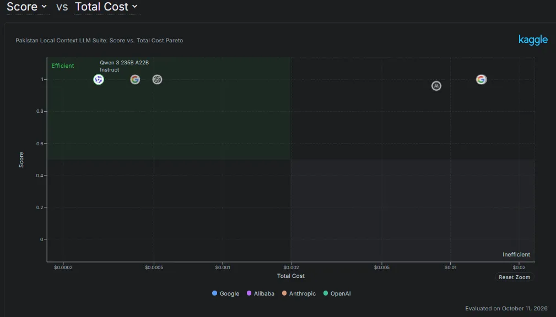
Task: Toggle OpenAI series in legend
Action: coord(337,293)
